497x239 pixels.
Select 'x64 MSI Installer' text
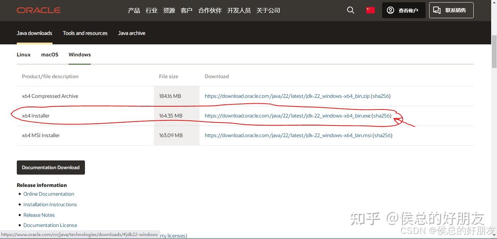[41, 135]
